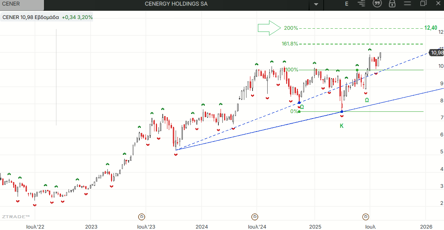
Task: Click the green K wave label
Action: 342,126
